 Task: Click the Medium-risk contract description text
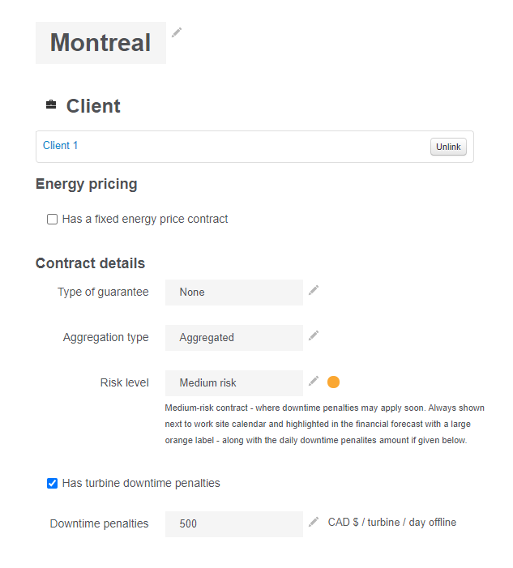(x=317, y=424)
